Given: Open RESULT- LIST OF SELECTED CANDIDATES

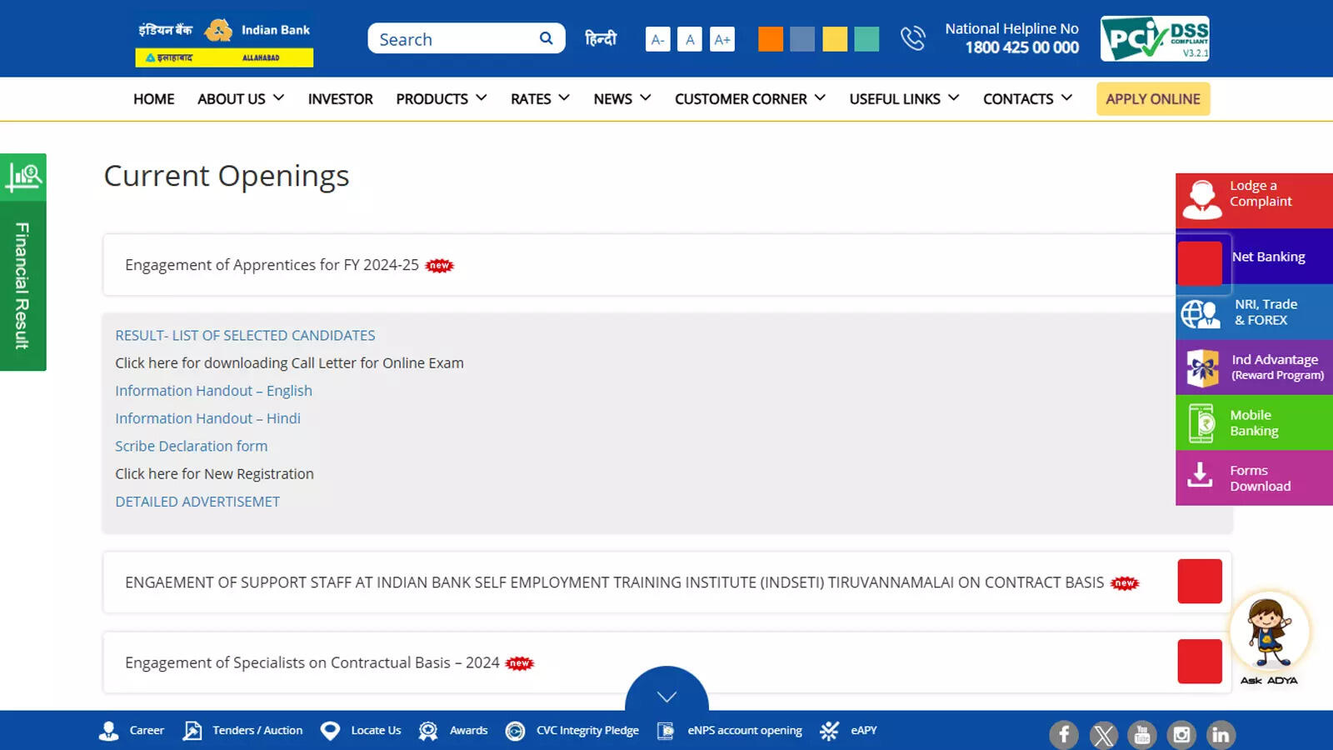Looking at the screenshot, I should coord(245,335).
